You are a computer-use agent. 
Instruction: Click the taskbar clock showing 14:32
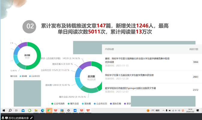pos(190,110)
